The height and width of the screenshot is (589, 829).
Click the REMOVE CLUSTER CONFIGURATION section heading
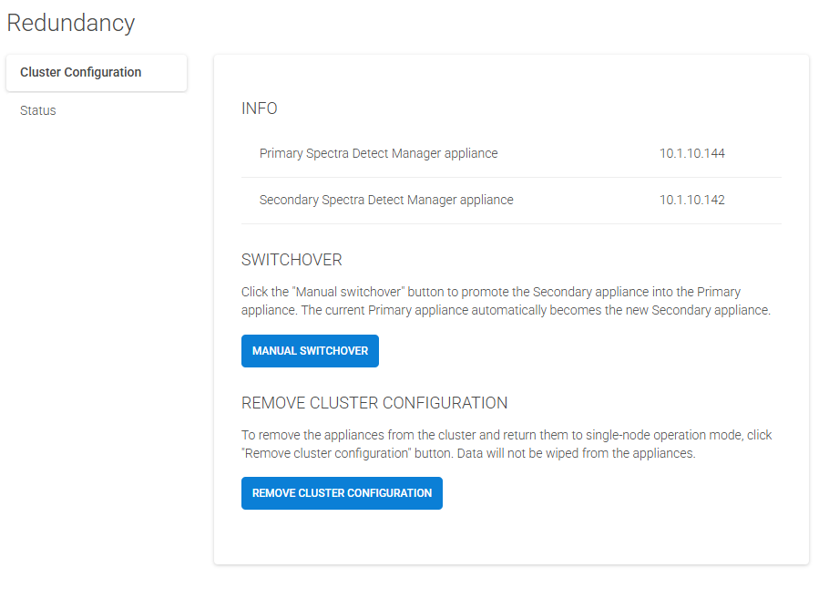click(x=374, y=403)
